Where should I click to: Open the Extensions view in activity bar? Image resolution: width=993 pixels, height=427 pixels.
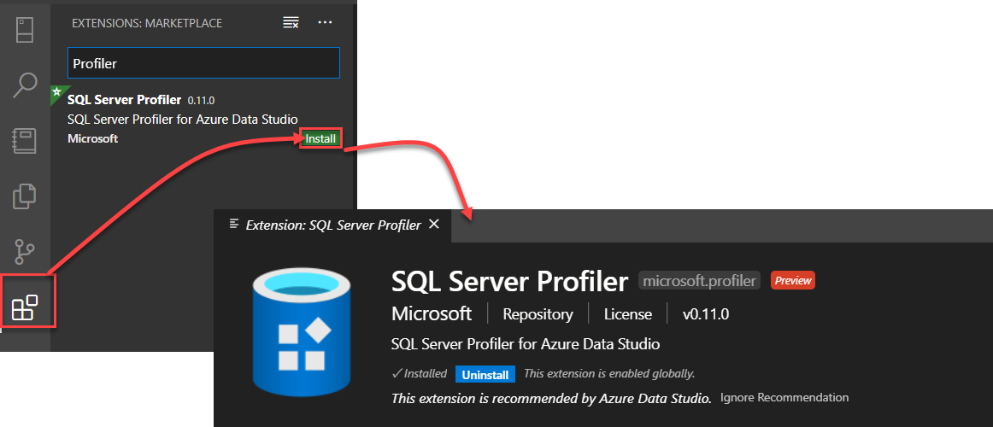[25, 307]
